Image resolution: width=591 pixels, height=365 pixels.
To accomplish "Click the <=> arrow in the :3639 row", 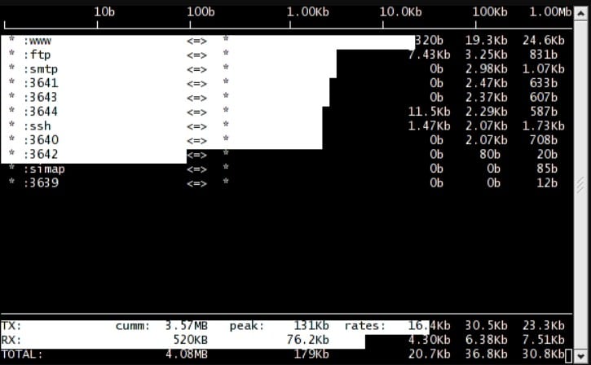I will (x=196, y=184).
